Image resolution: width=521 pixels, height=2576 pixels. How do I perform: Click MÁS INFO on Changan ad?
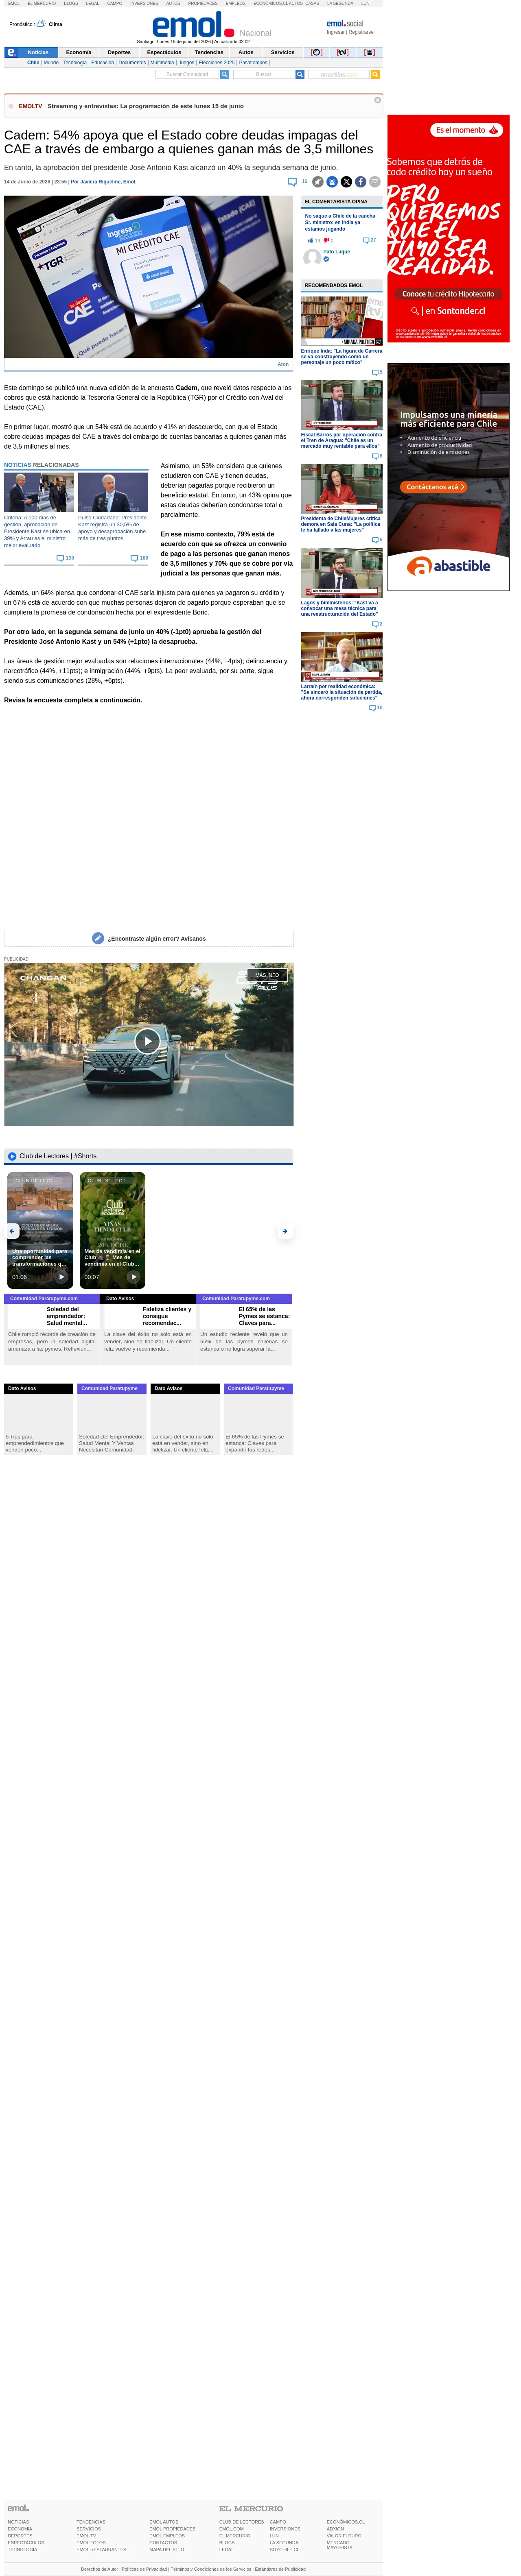point(267,974)
